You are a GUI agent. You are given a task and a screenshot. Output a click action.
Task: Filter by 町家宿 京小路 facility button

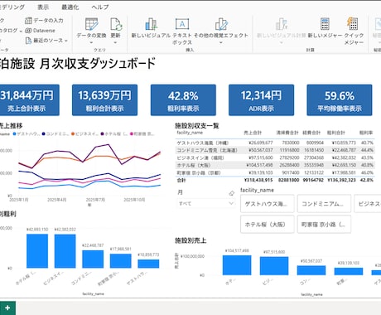pyautogui.click(x=324, y=225)
